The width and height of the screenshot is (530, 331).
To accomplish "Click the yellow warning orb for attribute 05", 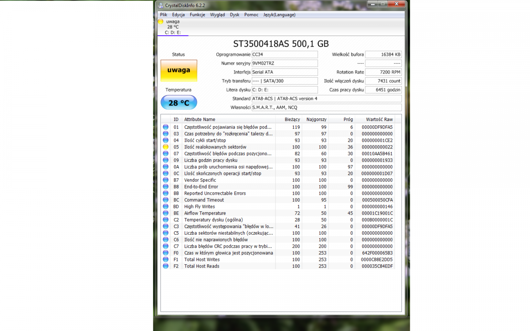I will [x=166, y=147].
